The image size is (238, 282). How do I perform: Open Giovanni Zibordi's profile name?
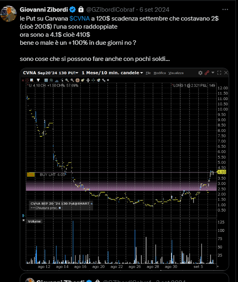coord(44,10)
